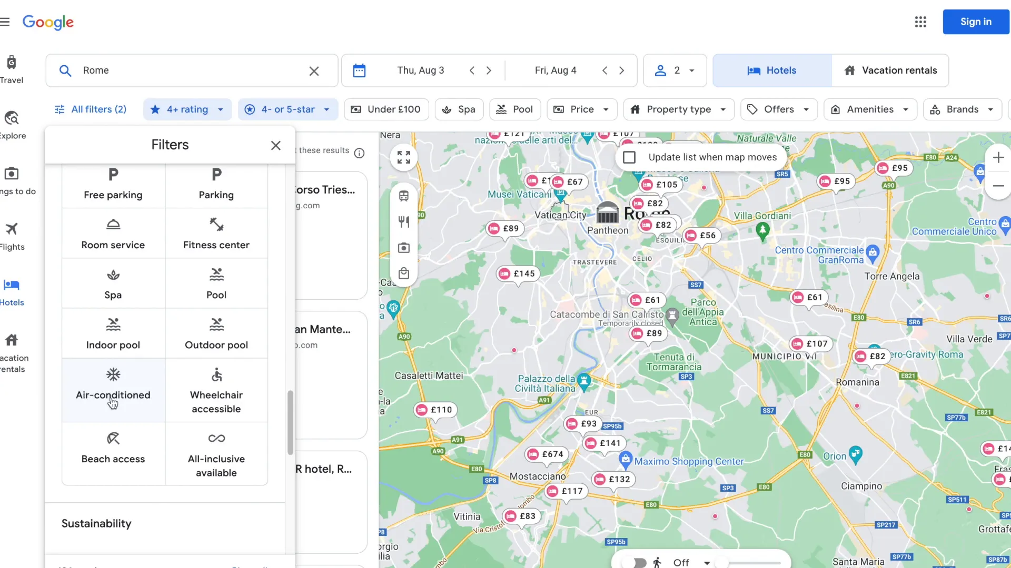
Task: Expand the Offers dropdown
Action: [x=779, y=109]
